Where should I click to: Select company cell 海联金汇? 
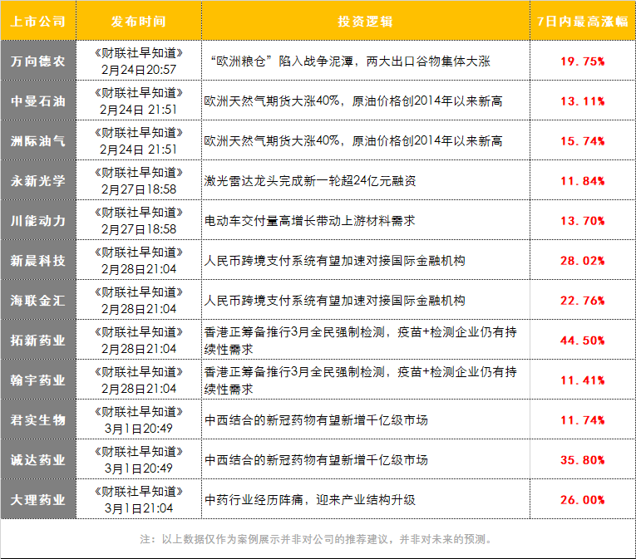coord(38,301)
